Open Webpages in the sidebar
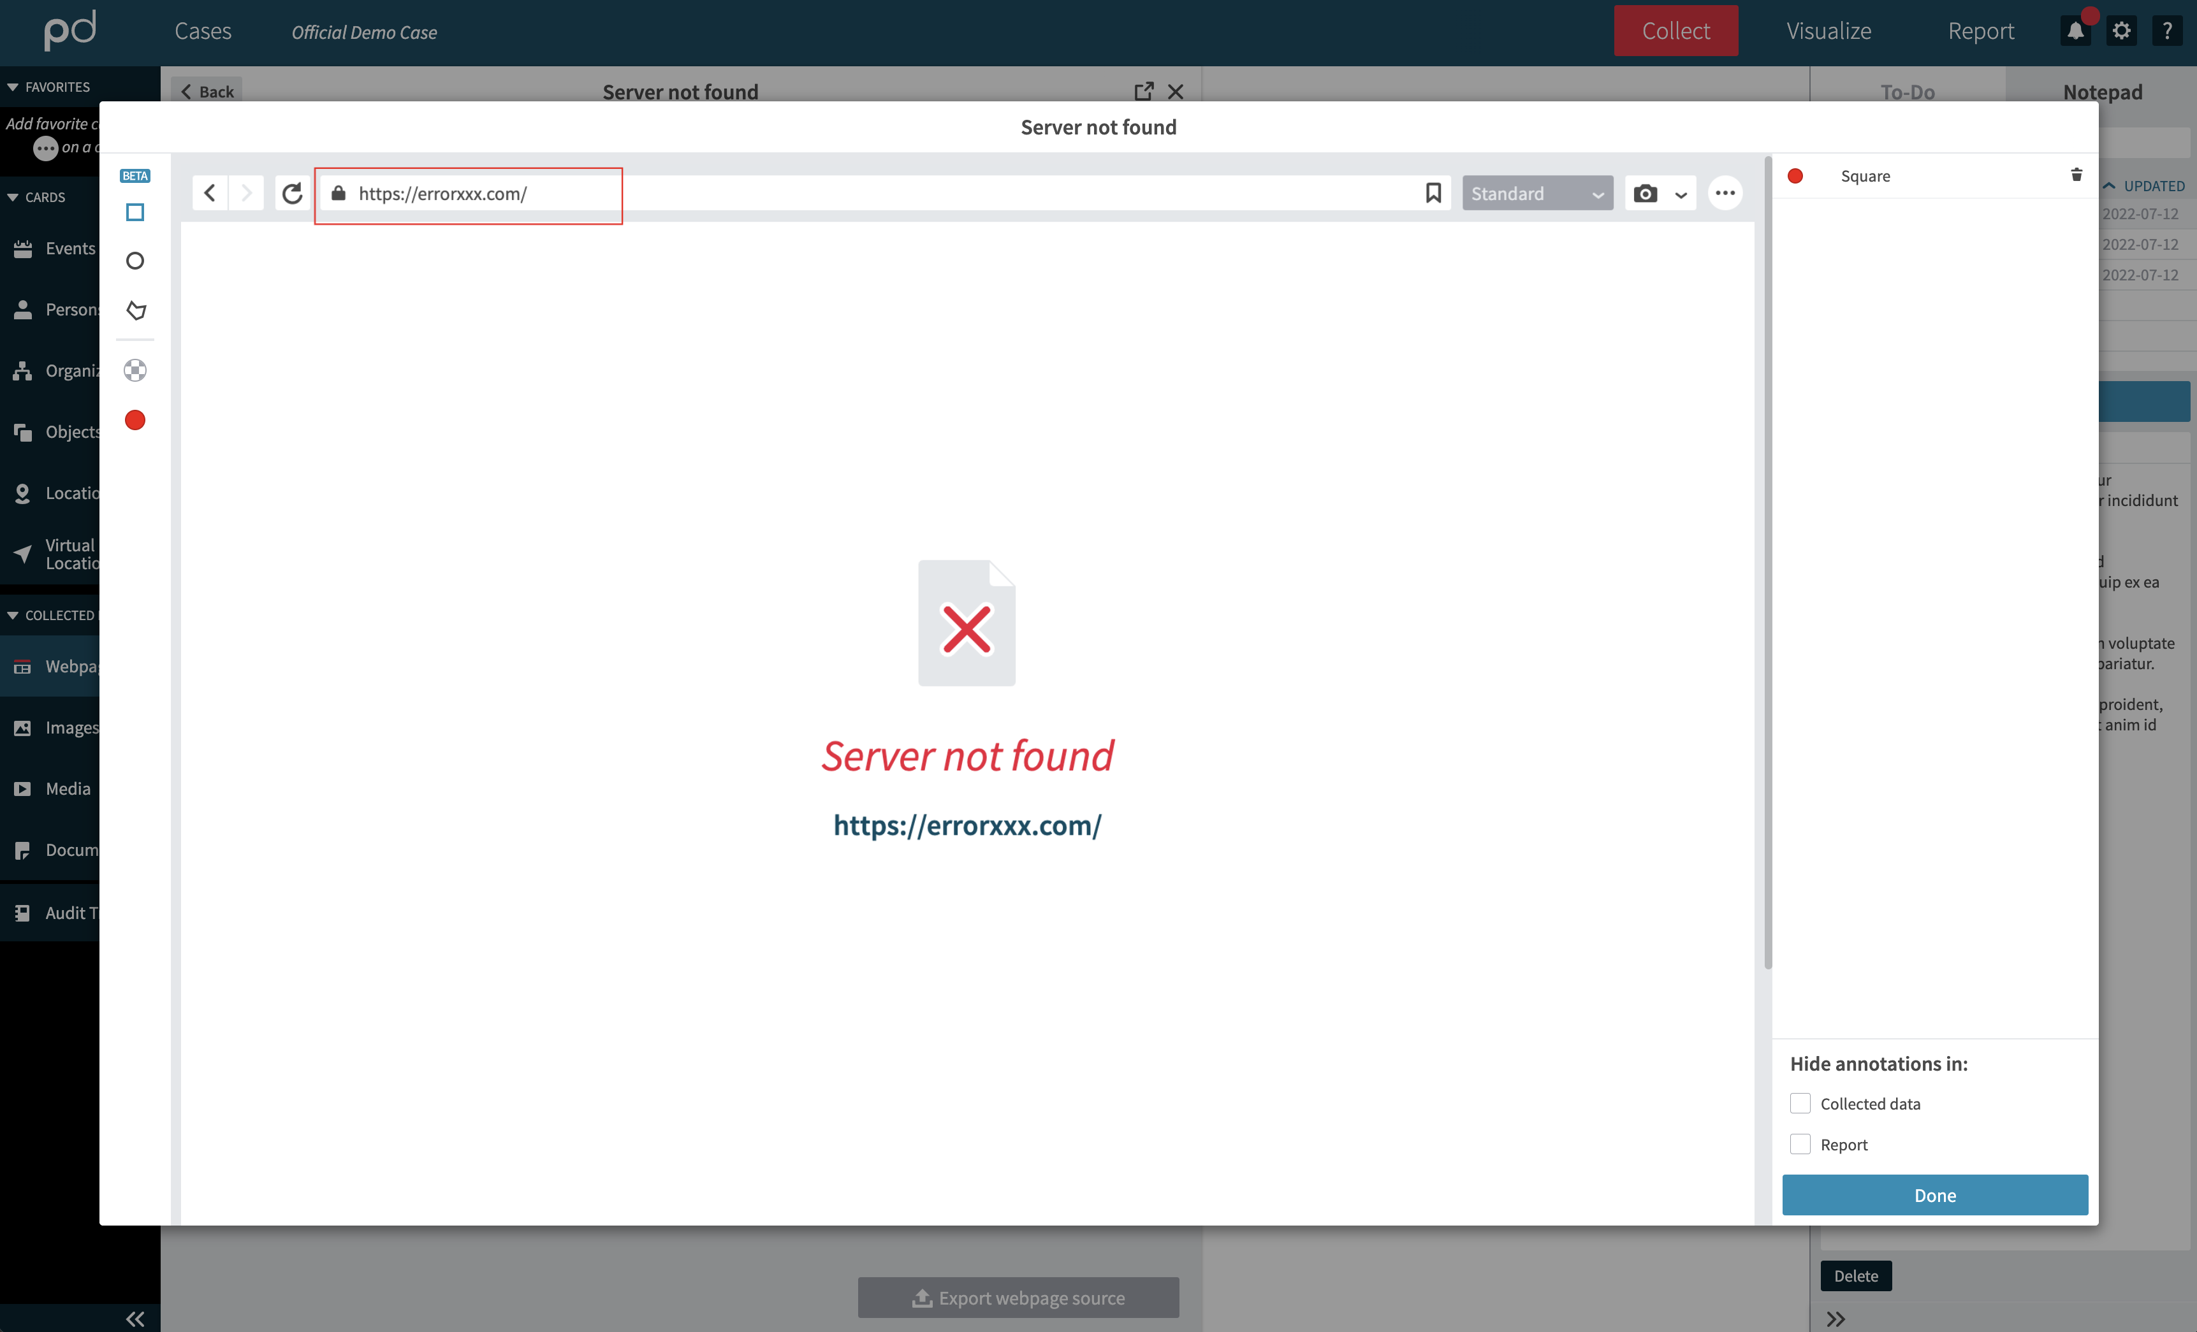This screenshot has width=2197, height=1332. [x=50, y=666]
